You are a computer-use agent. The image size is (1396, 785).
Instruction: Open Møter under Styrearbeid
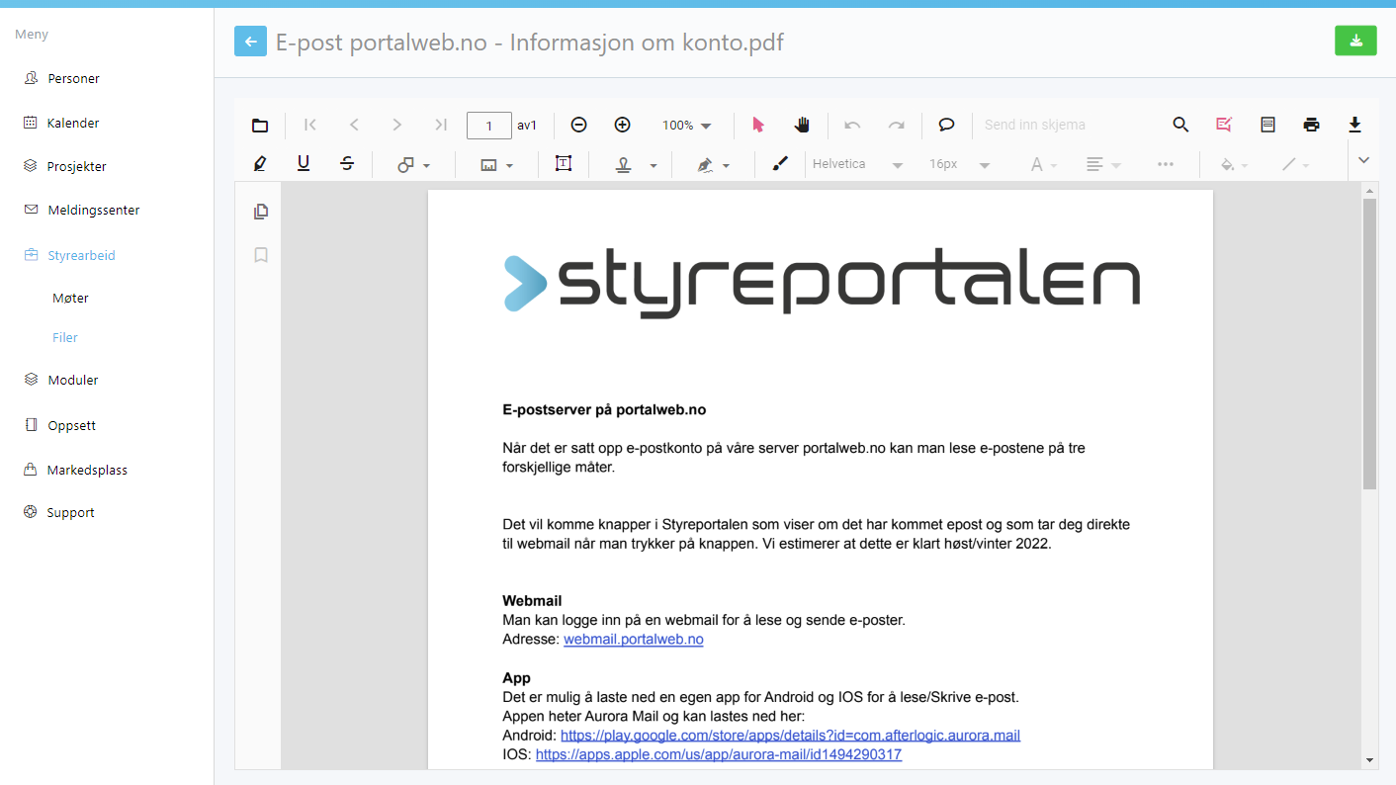coord(71,298)
